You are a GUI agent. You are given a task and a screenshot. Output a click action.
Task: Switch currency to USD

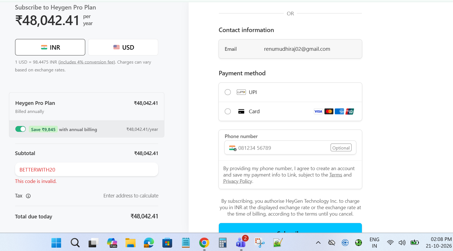coord(123,47)
